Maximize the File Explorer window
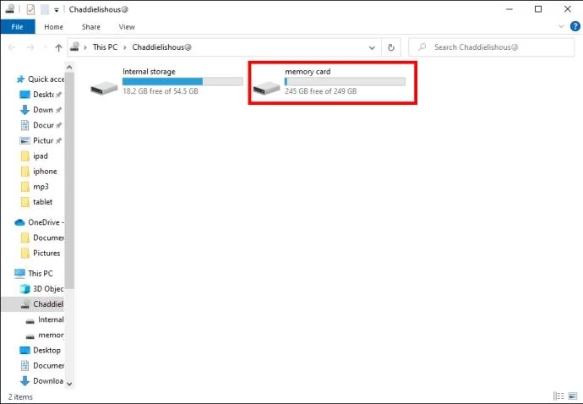The height and width of the screenshot is (404, 583). [x=538, y=9]
